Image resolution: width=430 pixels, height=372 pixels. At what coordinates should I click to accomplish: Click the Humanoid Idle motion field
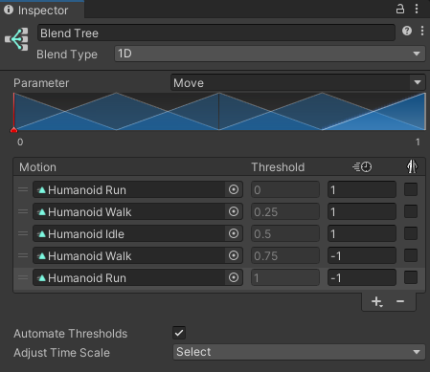pos(138,233)
